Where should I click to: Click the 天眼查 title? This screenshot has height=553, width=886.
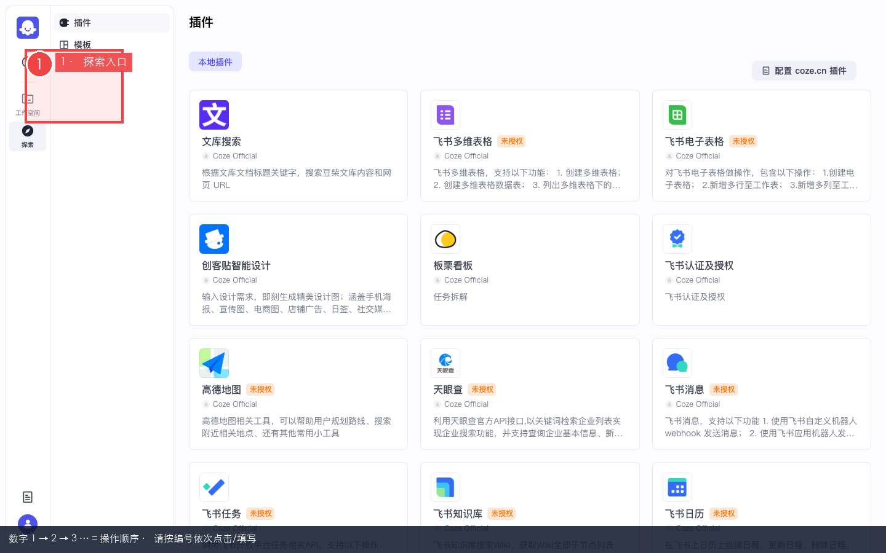point(448,390)
